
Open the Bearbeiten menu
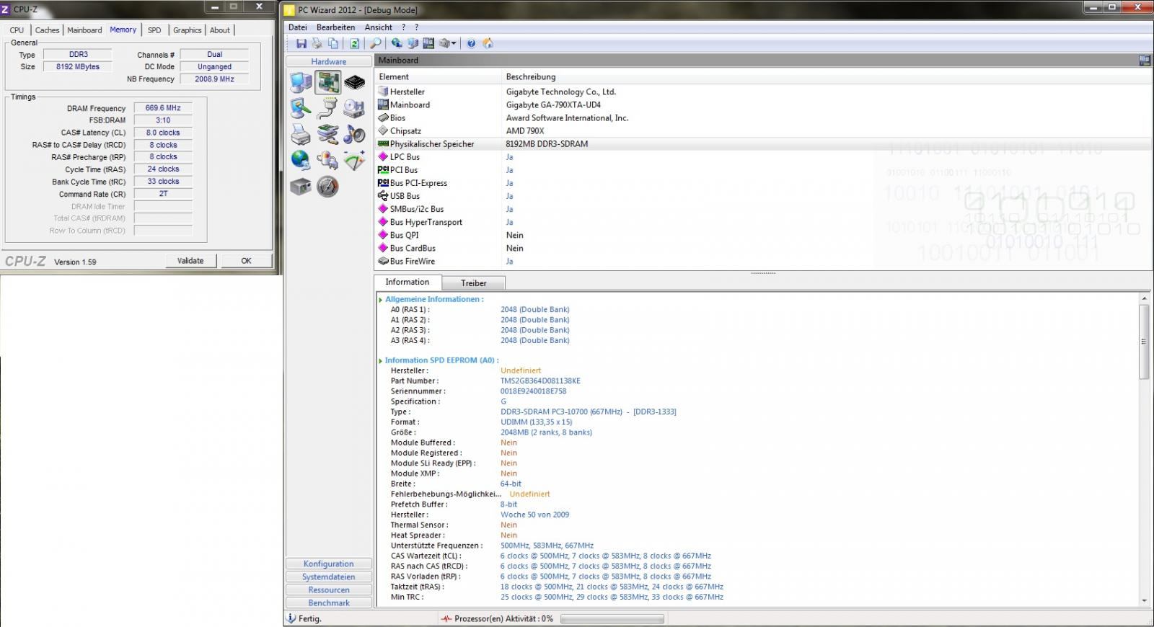pos(336,27)
